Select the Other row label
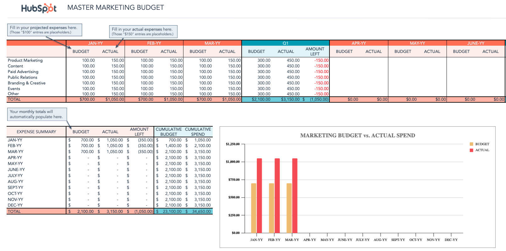This screenshot has width=506, height=251. coord(13,94)
